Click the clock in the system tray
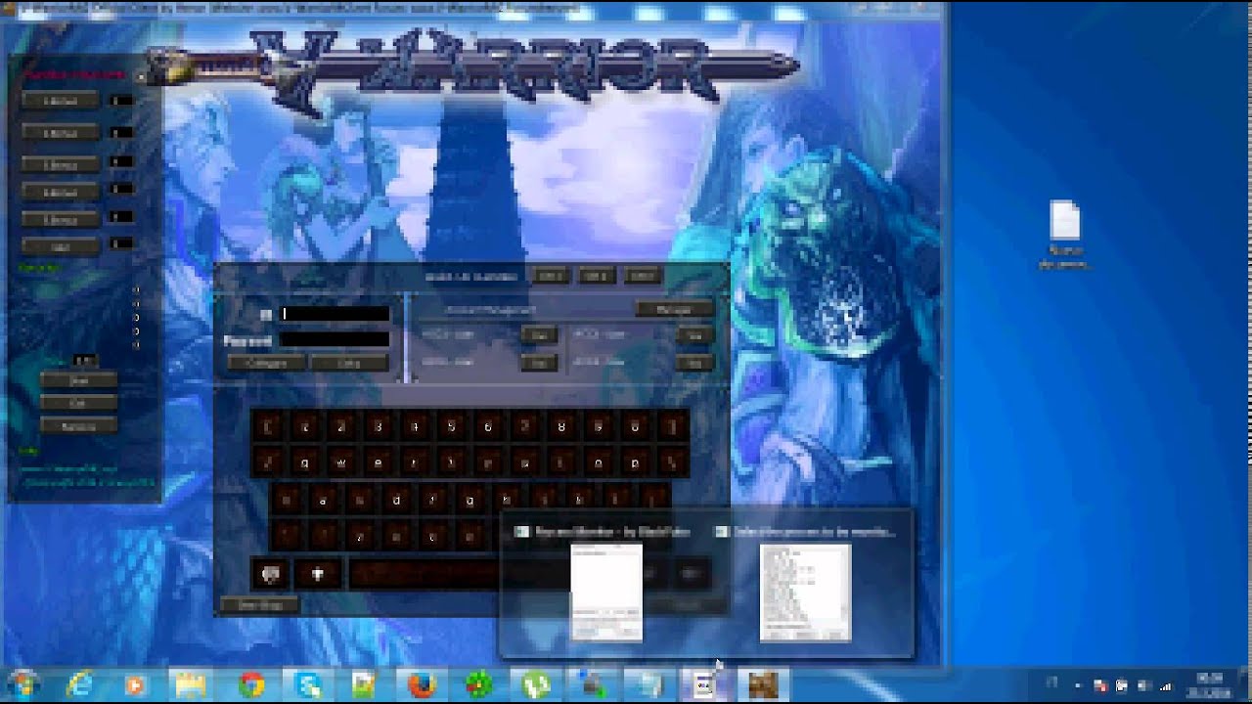The height and width of the screenshot is (704, 1252). point(1210,684)
